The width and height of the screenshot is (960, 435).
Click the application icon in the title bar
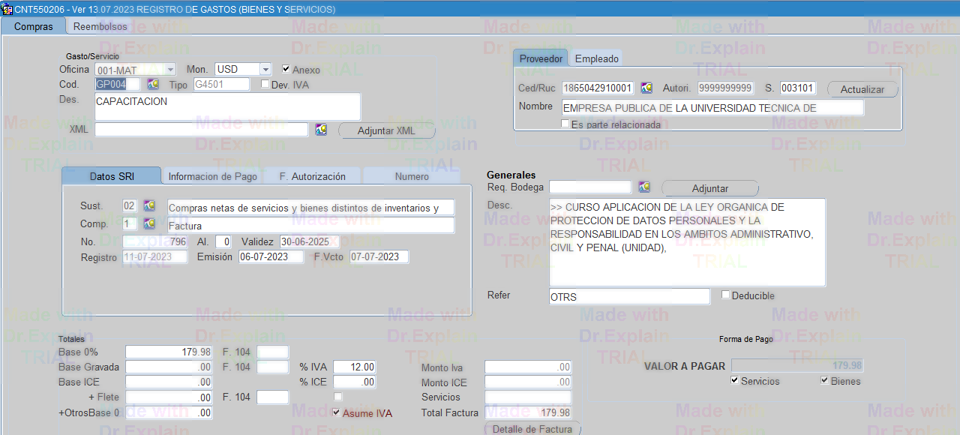7,9
